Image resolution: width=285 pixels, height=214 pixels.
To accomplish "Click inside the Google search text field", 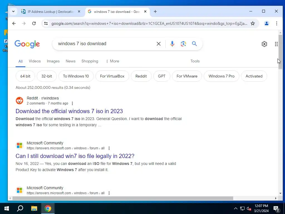I will pos(105,44).
